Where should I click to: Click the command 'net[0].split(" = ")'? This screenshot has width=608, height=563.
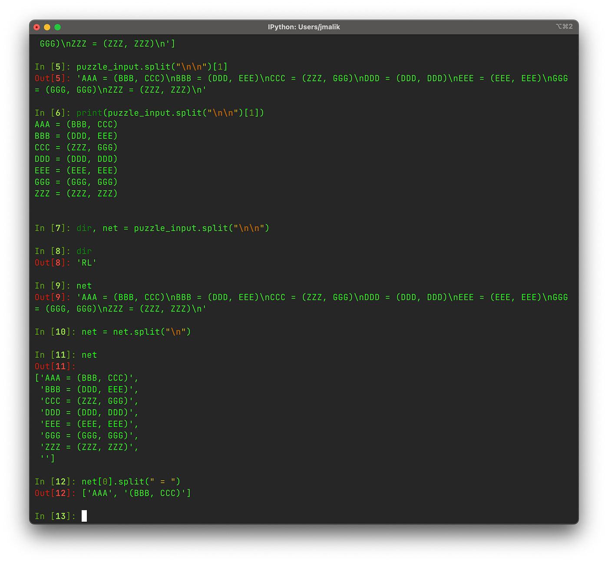131,481
